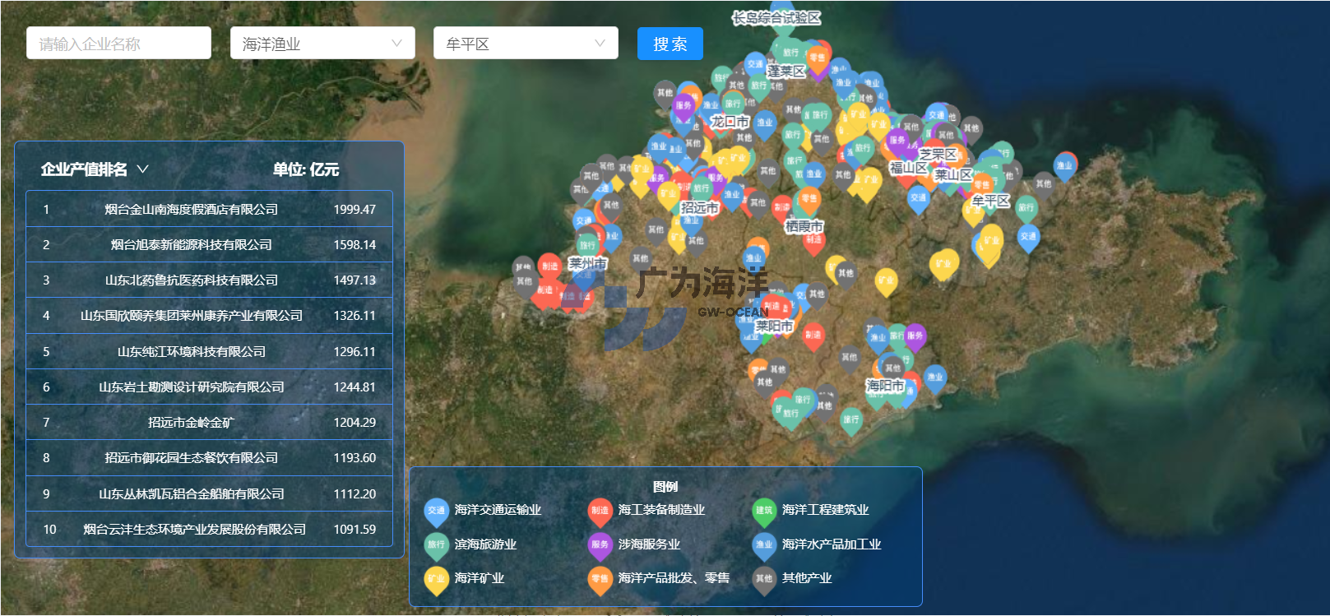Viewport: 1330px width, 616px height.
Task: Select the teal 滨海旅游业 legend icon
Action: coord(436,544)
